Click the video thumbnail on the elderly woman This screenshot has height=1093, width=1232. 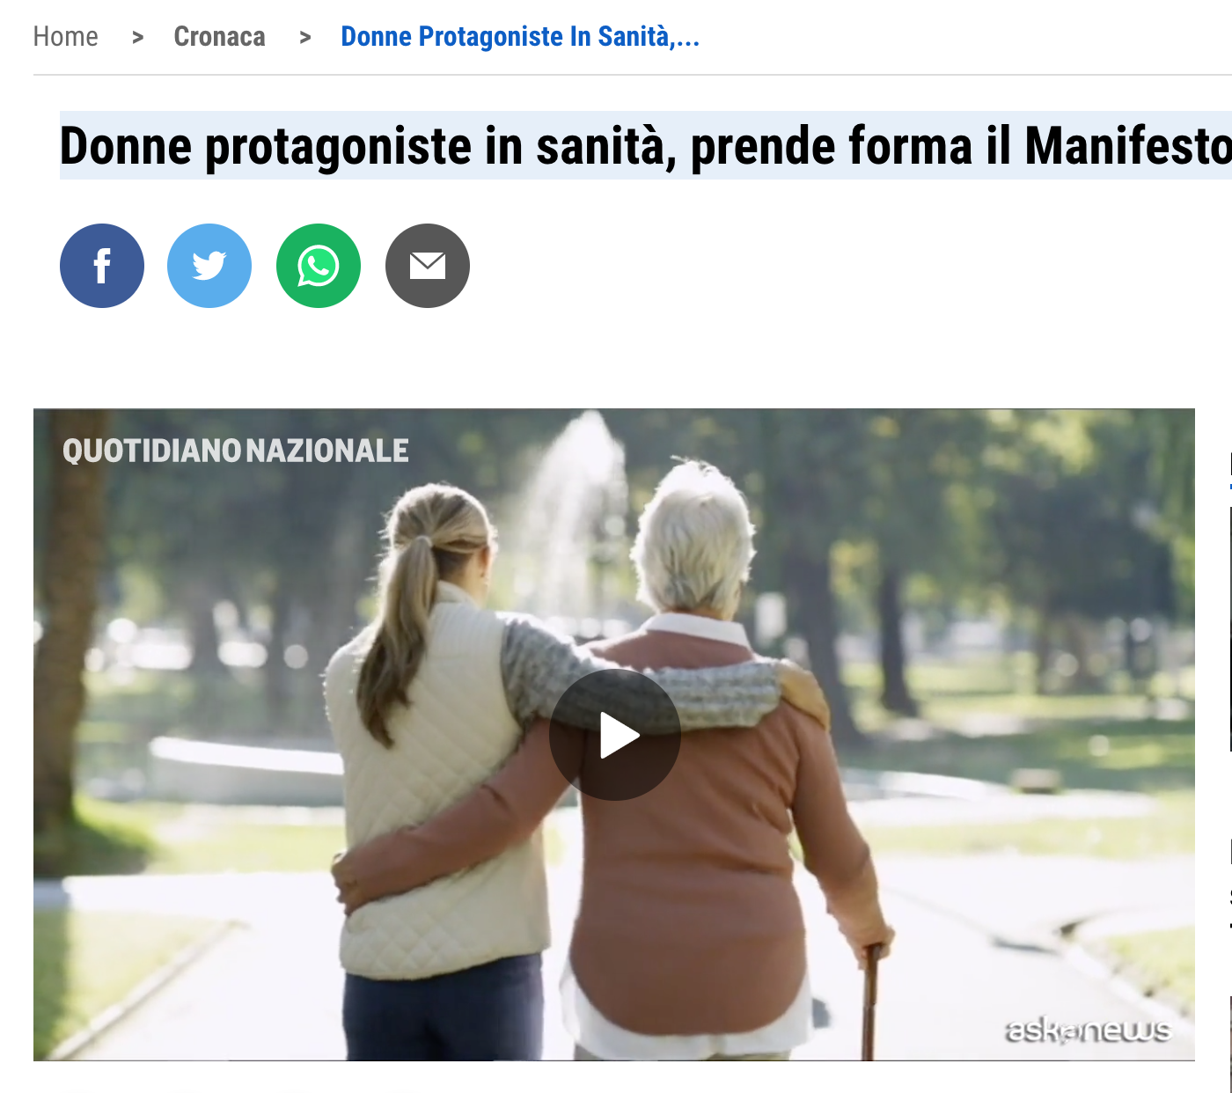[704, 774]
